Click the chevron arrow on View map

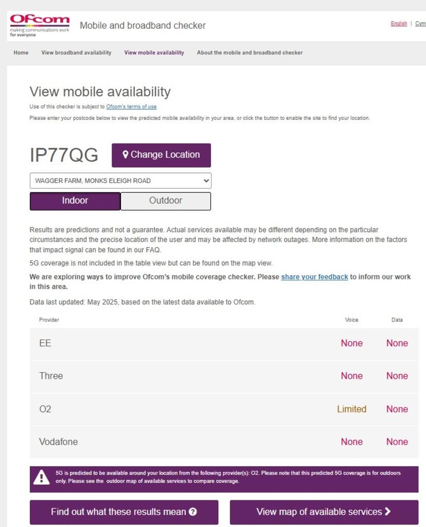[388, 512]
